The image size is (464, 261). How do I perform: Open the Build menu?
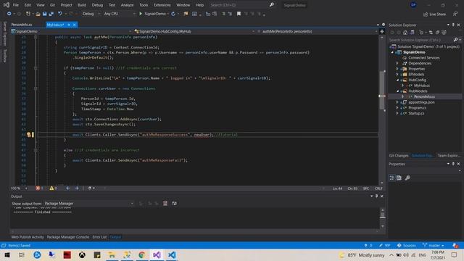[82, 5]
